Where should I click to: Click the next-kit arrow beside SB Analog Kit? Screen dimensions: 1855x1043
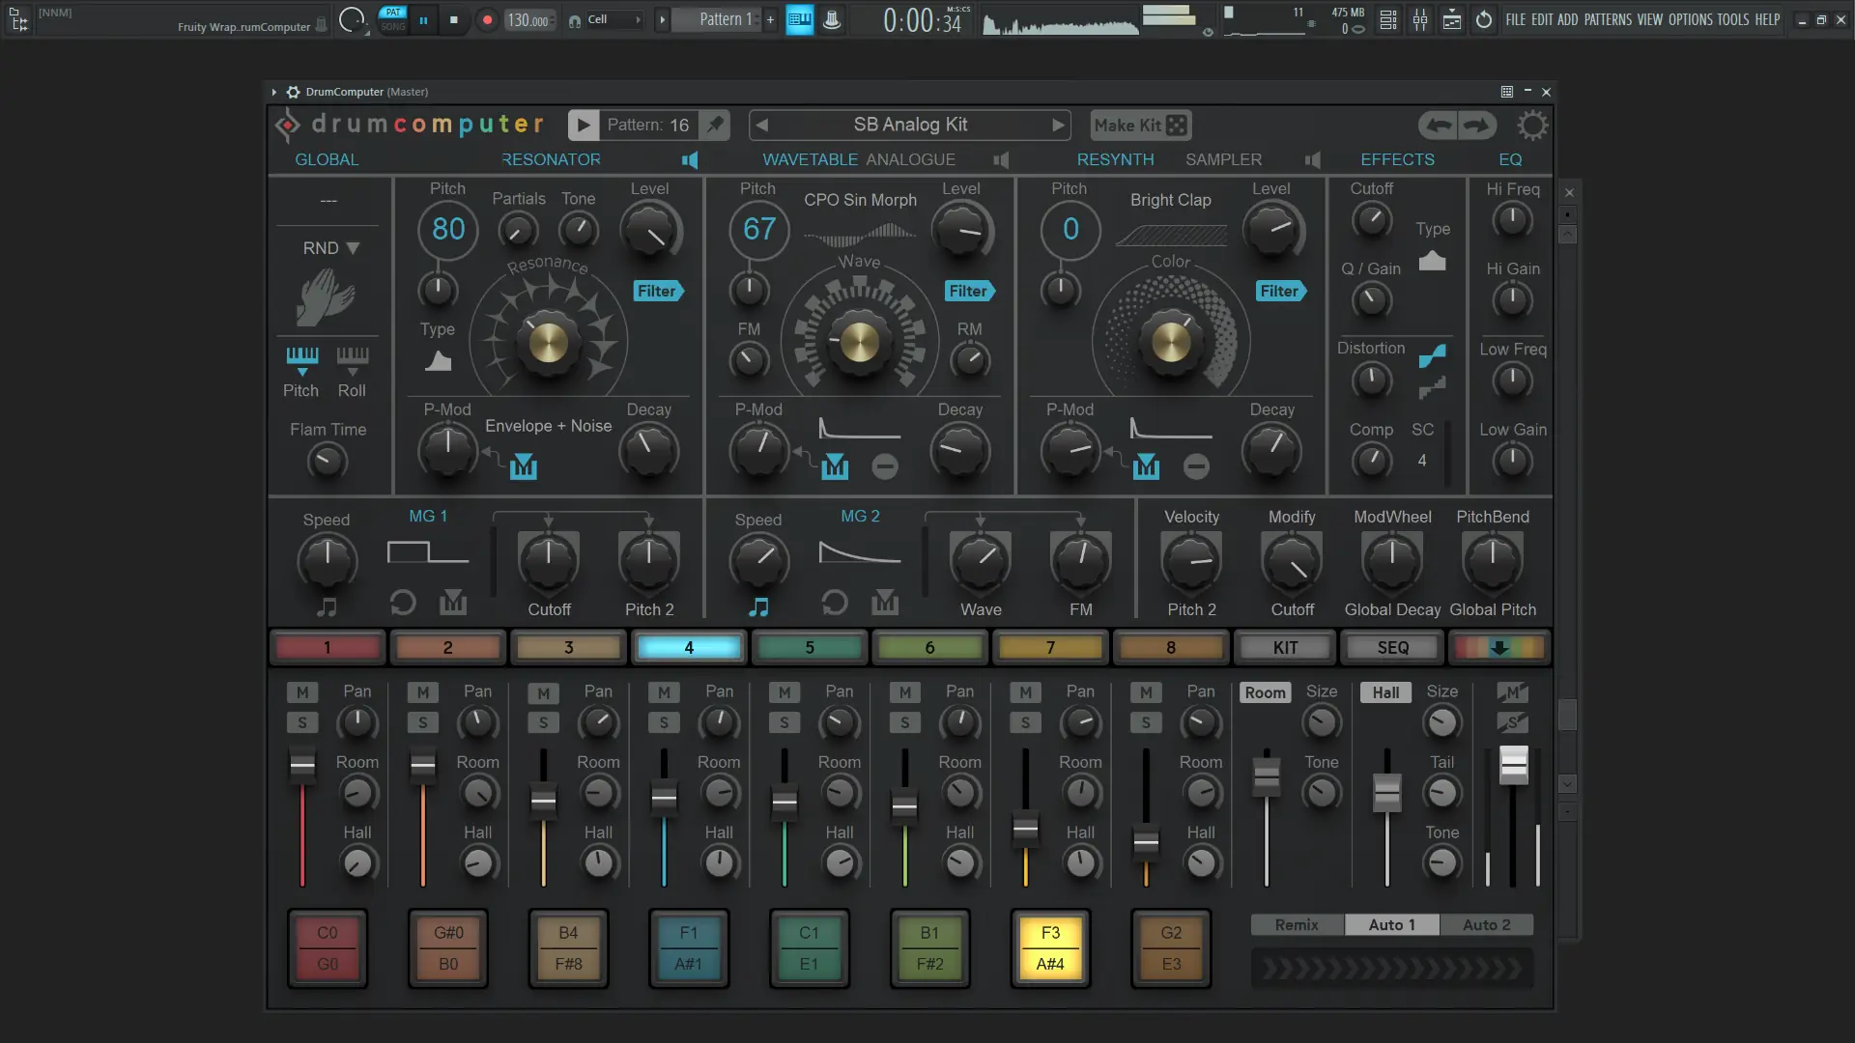coord(1058,125)
